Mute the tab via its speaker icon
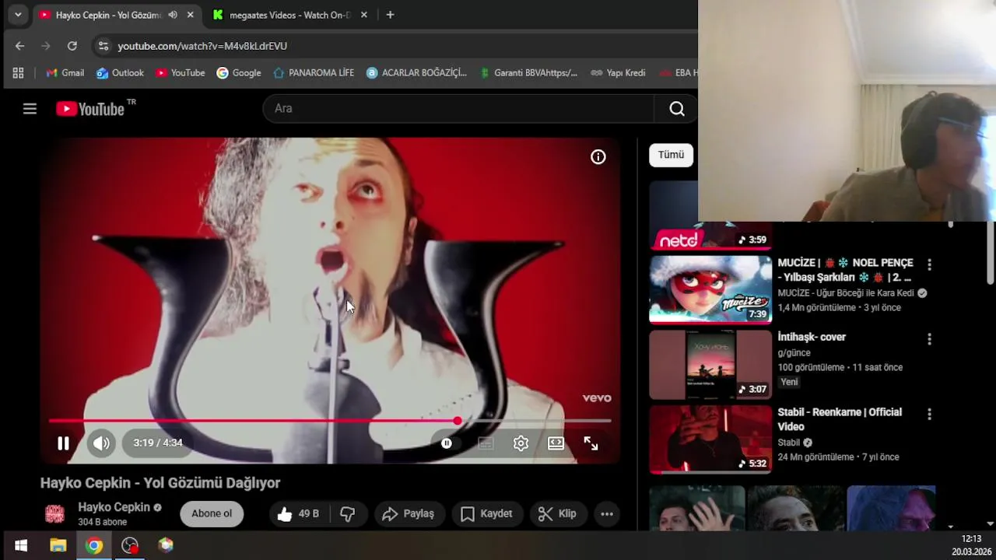The width and height of the screenshot is (996, 560). click(x=173, y=15)
